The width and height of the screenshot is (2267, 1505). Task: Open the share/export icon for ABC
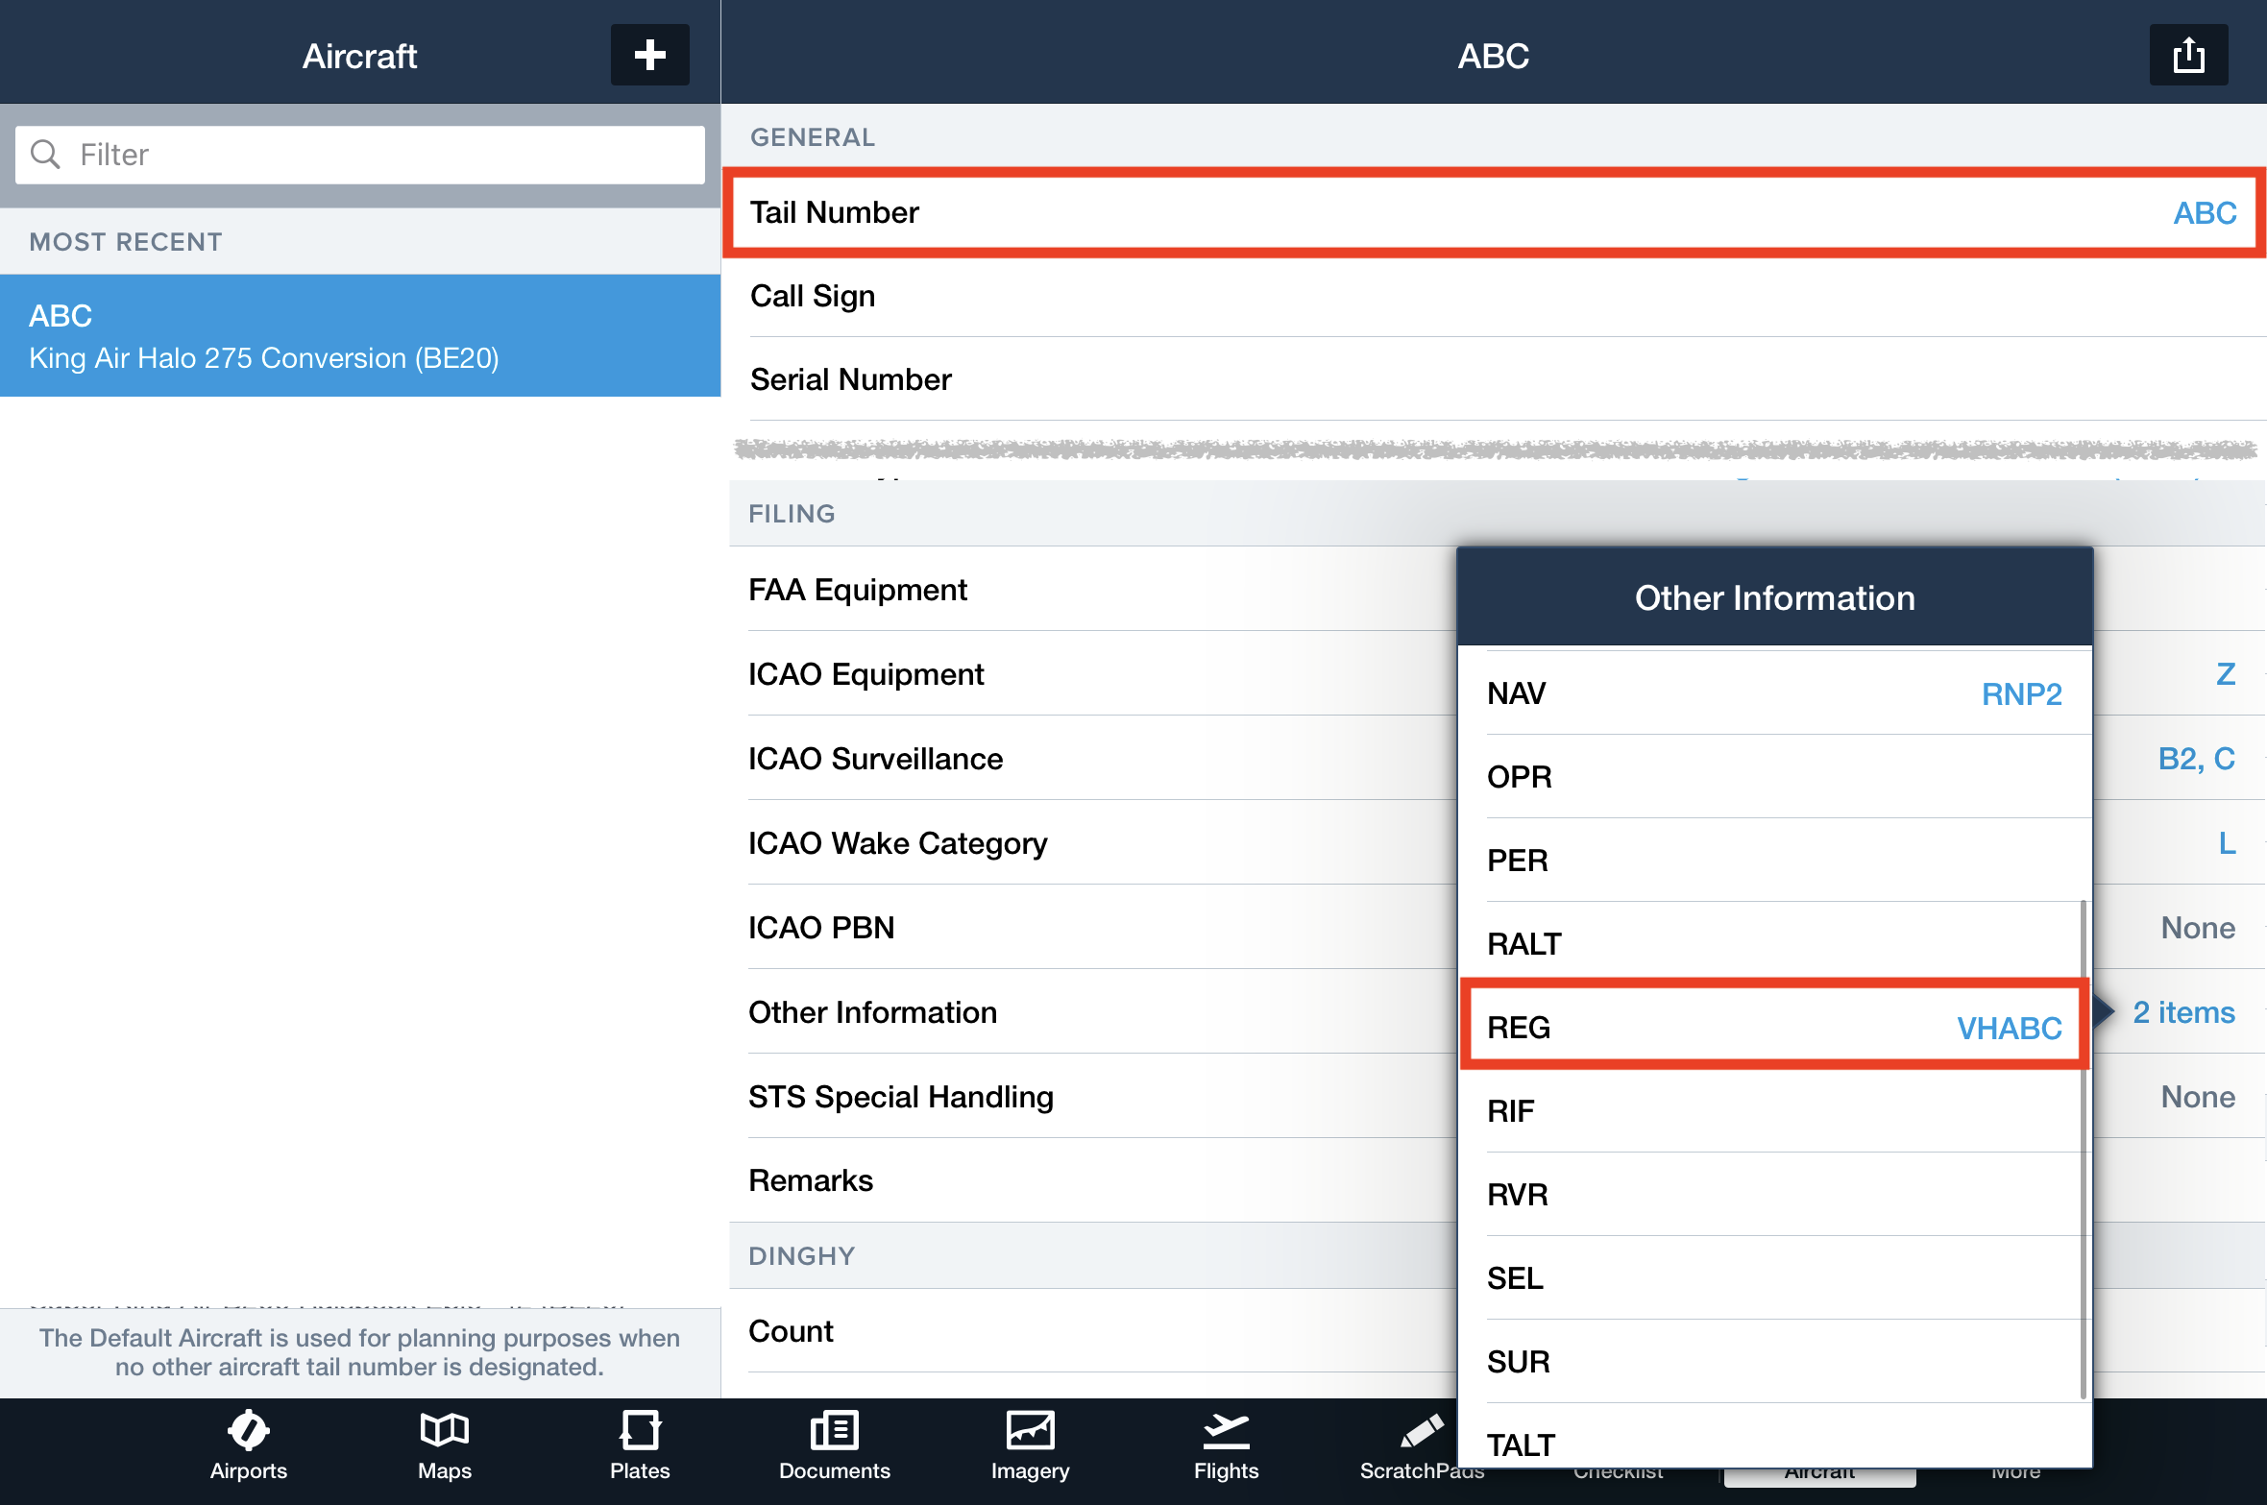pyautogui.click(x=2188, y=55)
